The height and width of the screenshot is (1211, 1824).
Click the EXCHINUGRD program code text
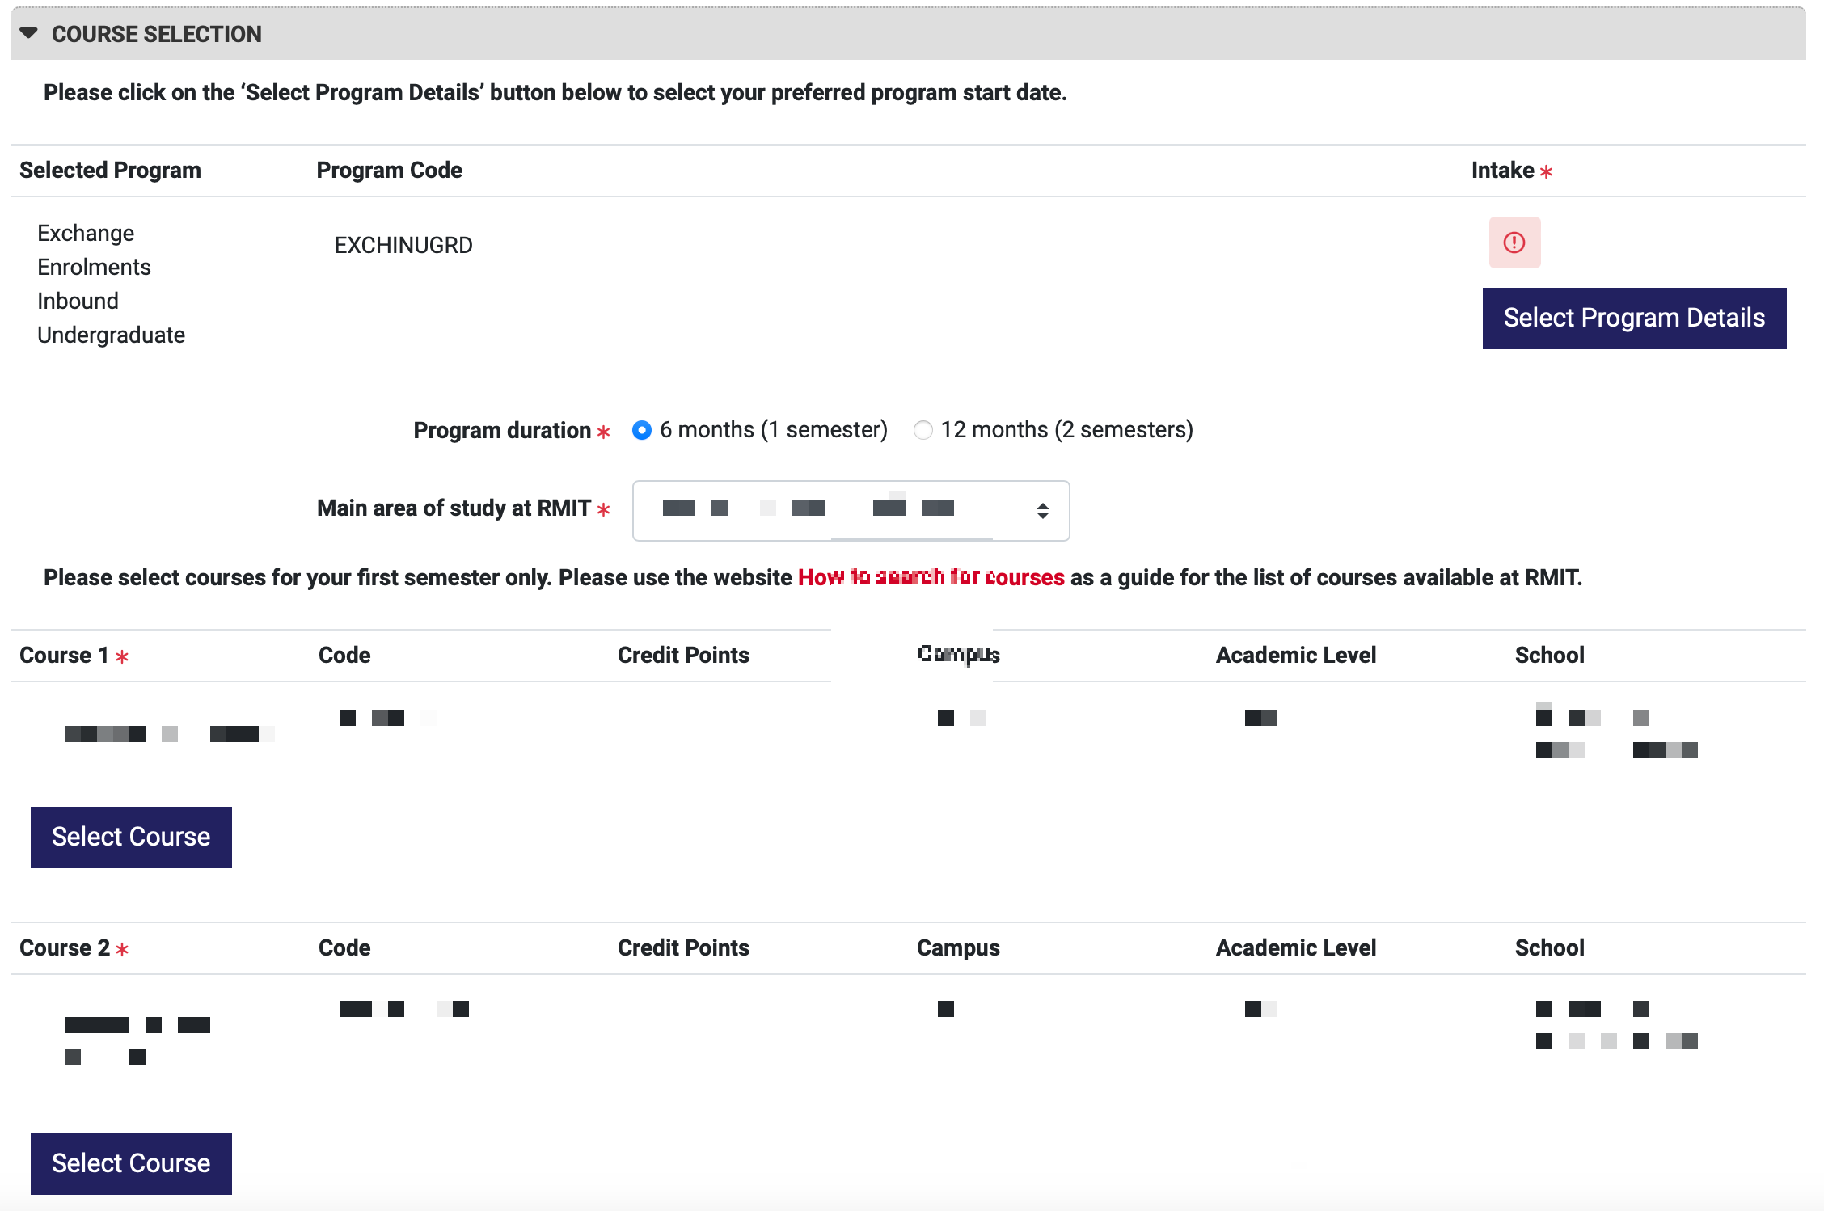[x=403, y=245]
